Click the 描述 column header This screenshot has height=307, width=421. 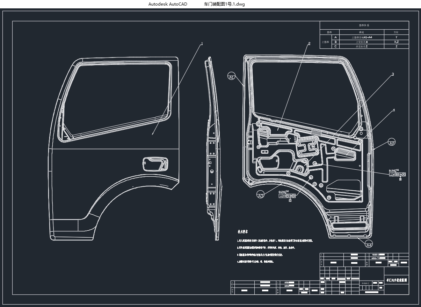361,32
